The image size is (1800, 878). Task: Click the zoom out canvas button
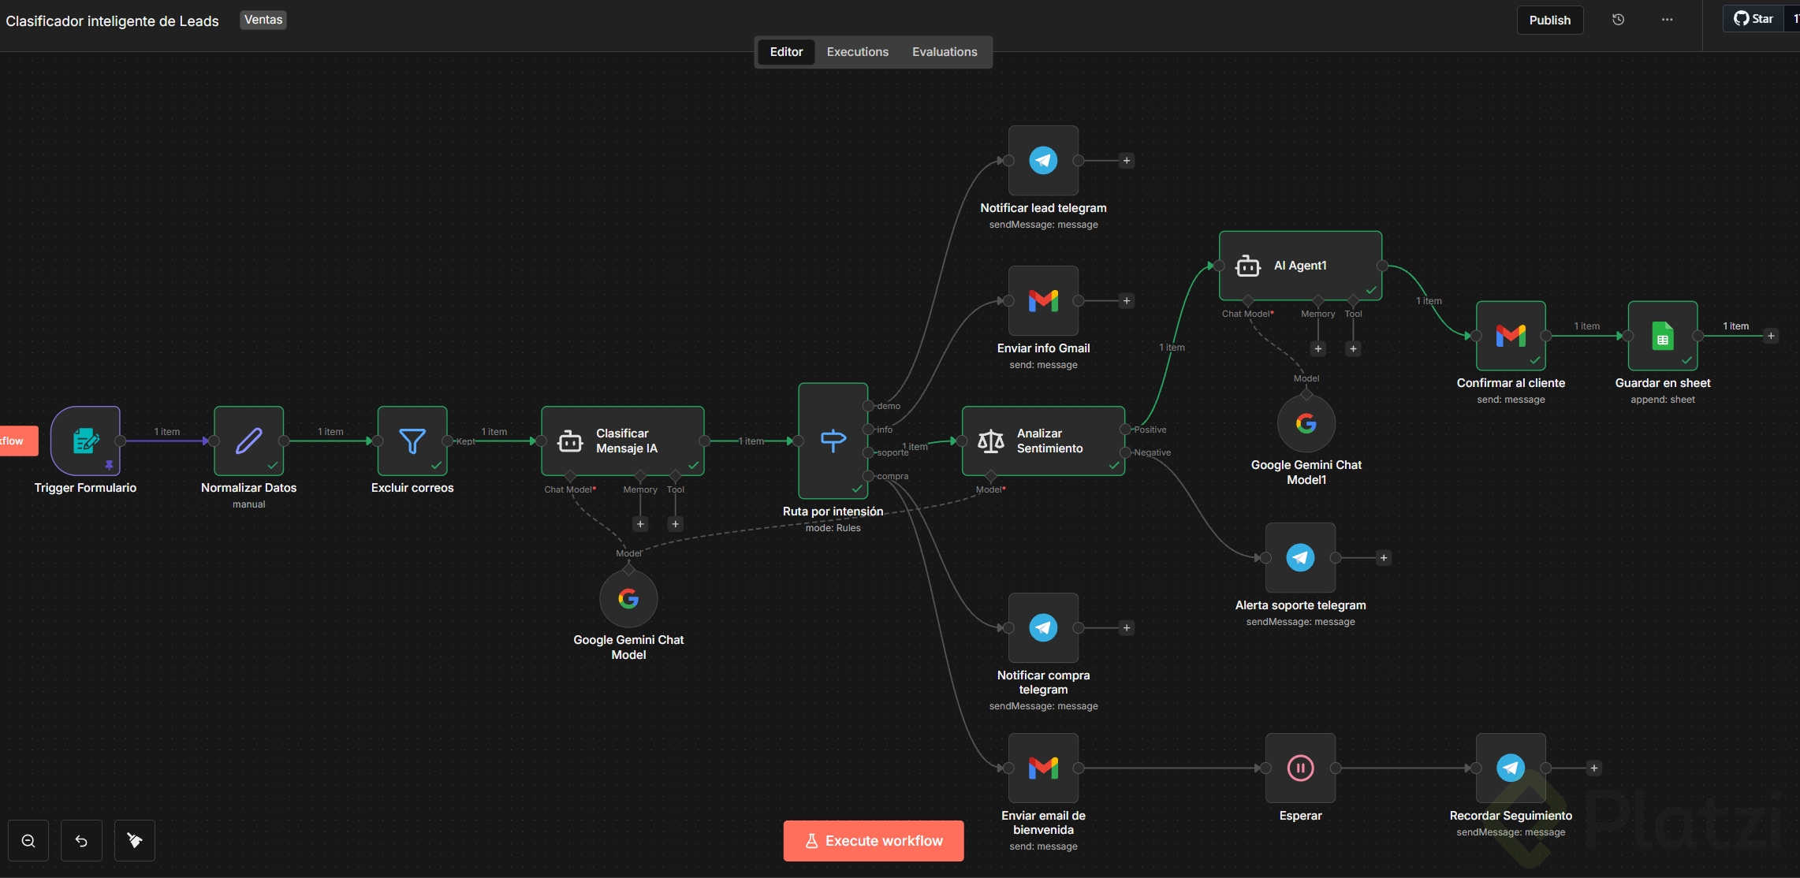pos(28,841)
